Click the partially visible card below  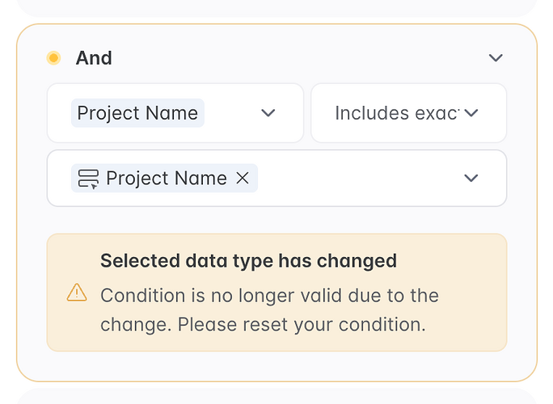(276, 397)
